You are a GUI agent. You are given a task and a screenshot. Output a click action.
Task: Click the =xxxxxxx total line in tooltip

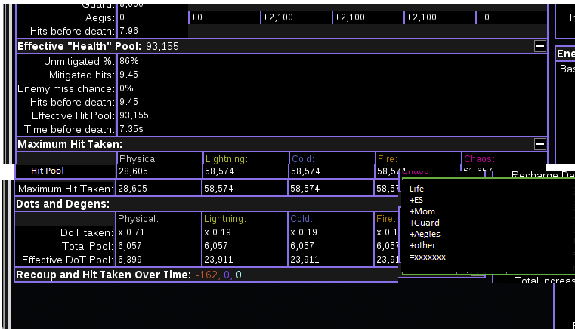point(428,257)
